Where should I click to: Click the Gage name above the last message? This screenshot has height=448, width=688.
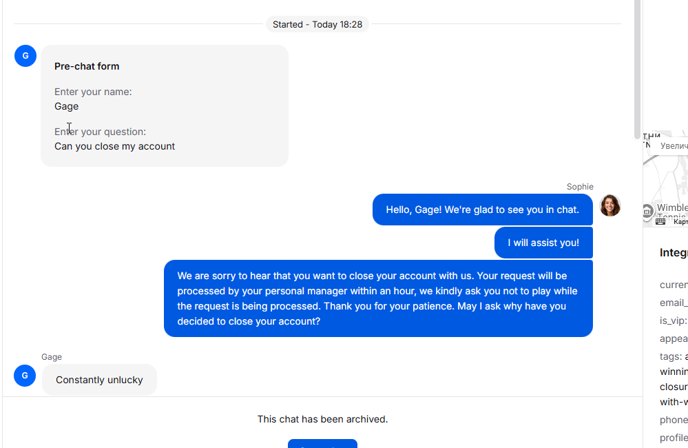click(x=52, y=357)
